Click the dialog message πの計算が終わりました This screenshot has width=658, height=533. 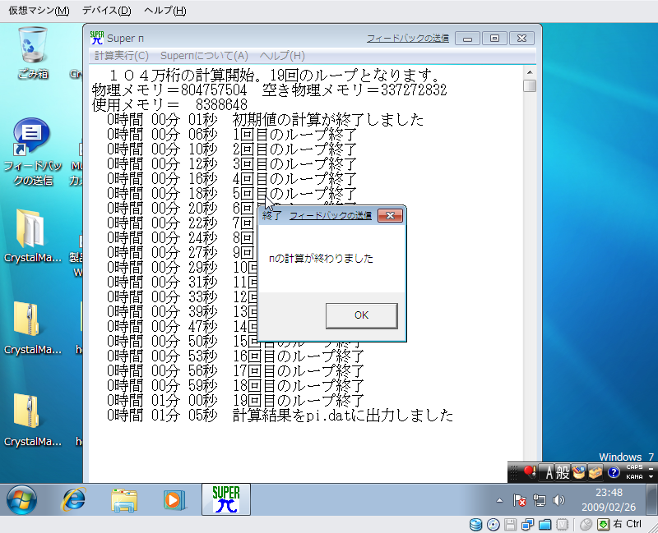(321, 259)
